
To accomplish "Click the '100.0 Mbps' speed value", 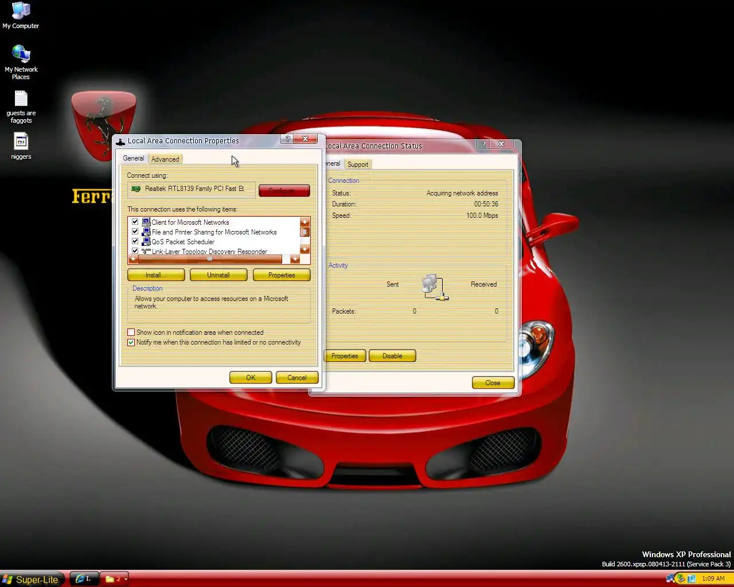I will click(482, 216).
